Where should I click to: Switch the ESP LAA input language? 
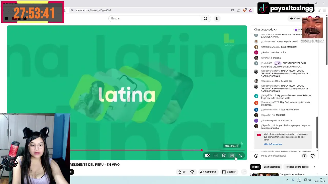299,180
